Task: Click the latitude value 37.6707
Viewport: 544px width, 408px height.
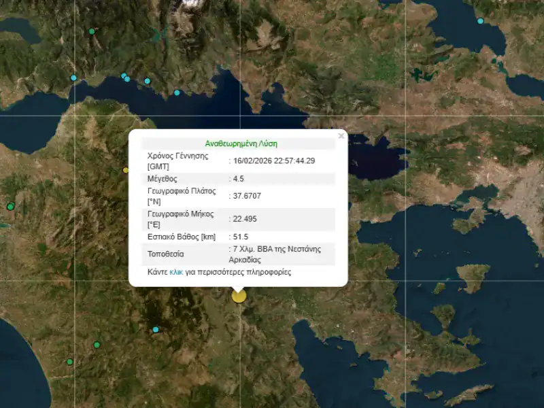Action: [x=247, y=197]
